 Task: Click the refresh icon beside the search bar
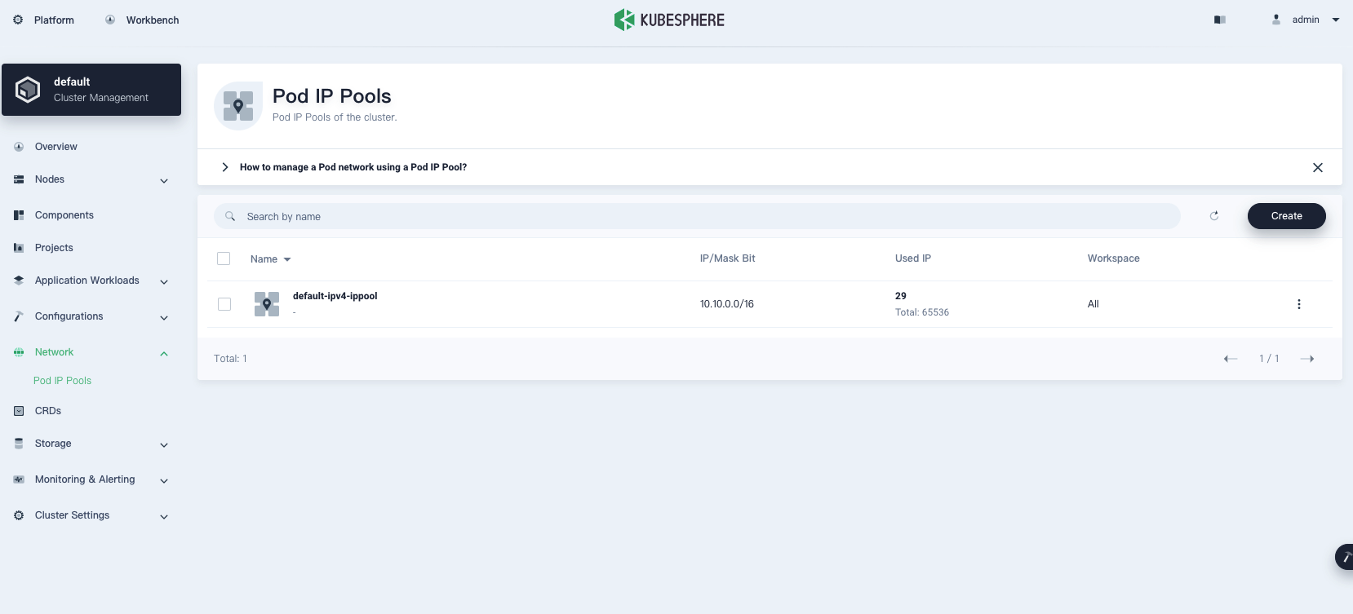(1213, 216)
